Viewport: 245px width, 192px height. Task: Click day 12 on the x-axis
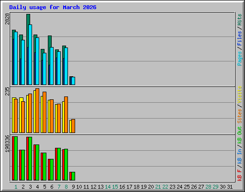pos(93,187)
